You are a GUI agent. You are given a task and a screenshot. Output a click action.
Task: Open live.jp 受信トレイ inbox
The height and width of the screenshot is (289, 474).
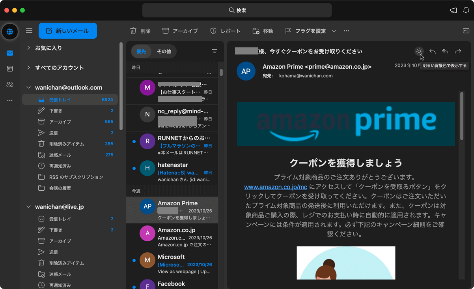point(70,219)
